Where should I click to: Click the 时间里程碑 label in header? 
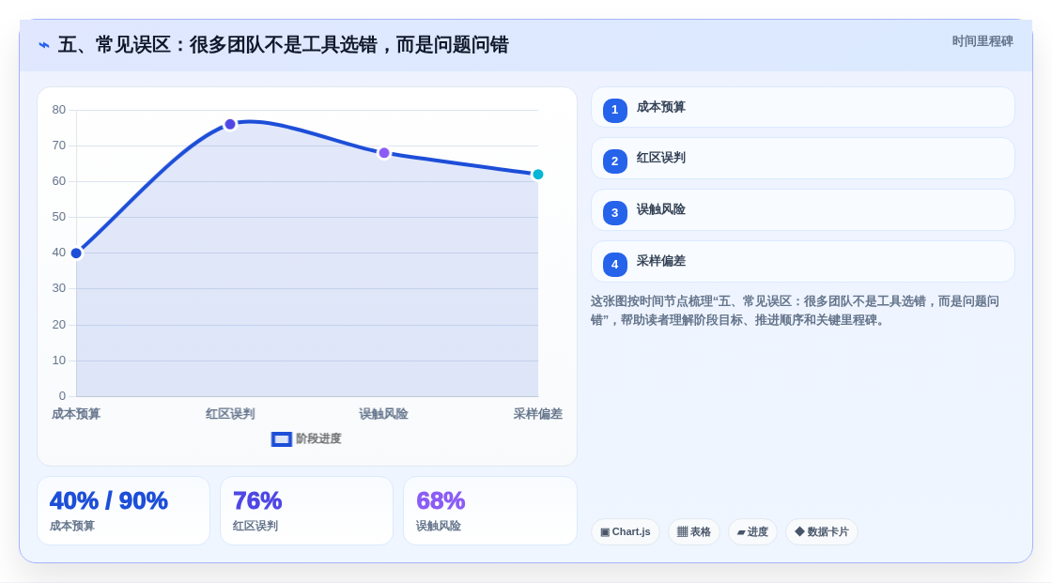pyautogui.click(x=982, y=41)
